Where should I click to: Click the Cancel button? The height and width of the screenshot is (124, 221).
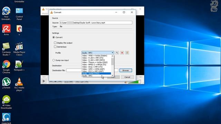click(127, 77)
